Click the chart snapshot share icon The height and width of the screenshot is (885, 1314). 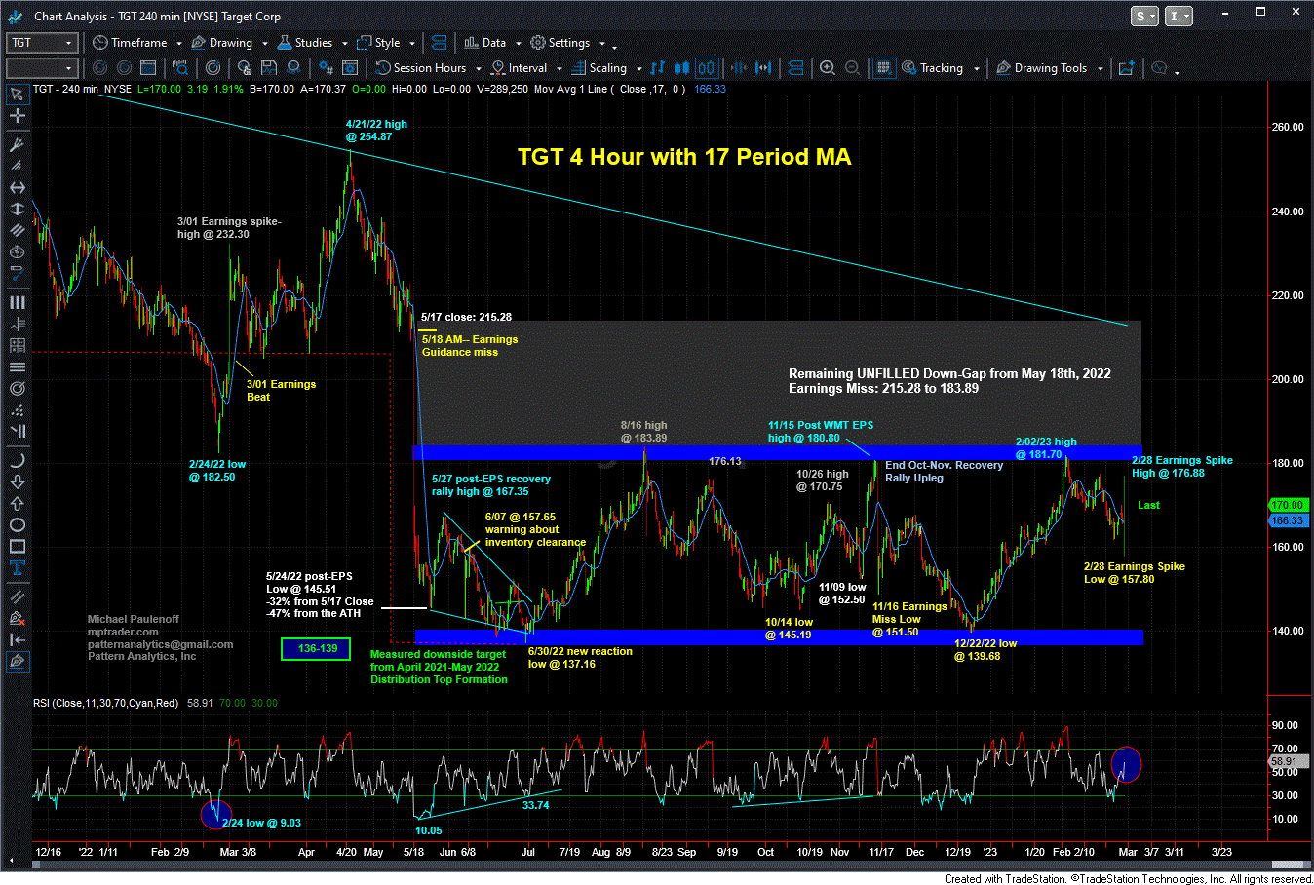click(1127, 68)
